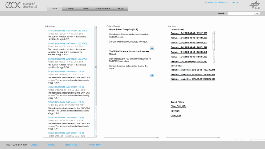265x149 pixels.
Task: Open the Help dropdown menu
Action: [x=235, y=2]
